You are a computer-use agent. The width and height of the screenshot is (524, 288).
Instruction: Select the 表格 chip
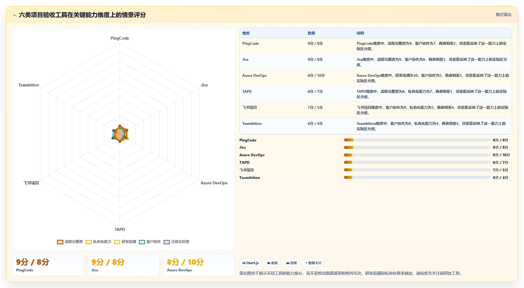coord(272,263)
